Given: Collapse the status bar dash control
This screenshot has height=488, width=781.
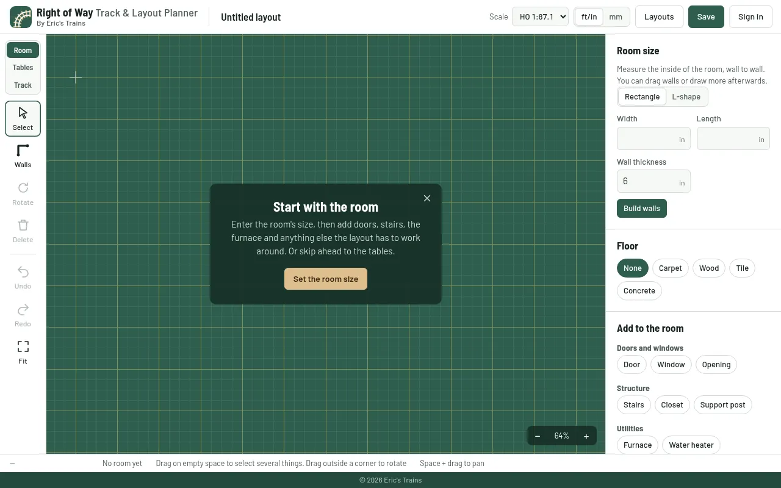Looking at the screenshot, I should [12, 464].
